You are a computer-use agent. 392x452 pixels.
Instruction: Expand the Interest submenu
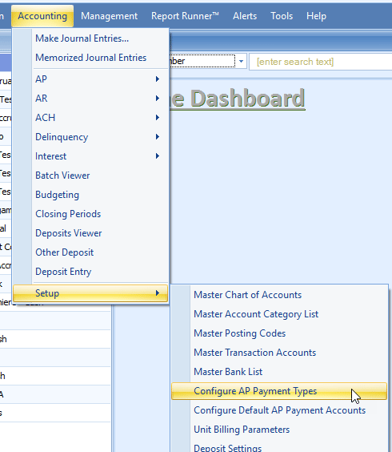point(90,156)
